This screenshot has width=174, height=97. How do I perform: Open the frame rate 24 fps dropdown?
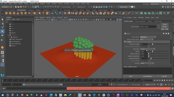150,85
